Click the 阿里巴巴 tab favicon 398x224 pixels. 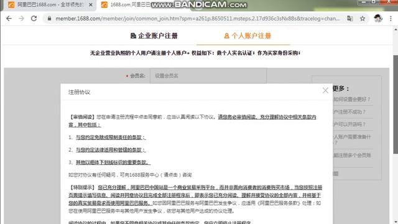tap(11, 5)
